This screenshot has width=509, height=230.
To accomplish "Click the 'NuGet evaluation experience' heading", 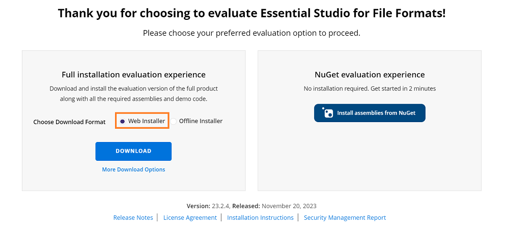I will tap(370, 75).
